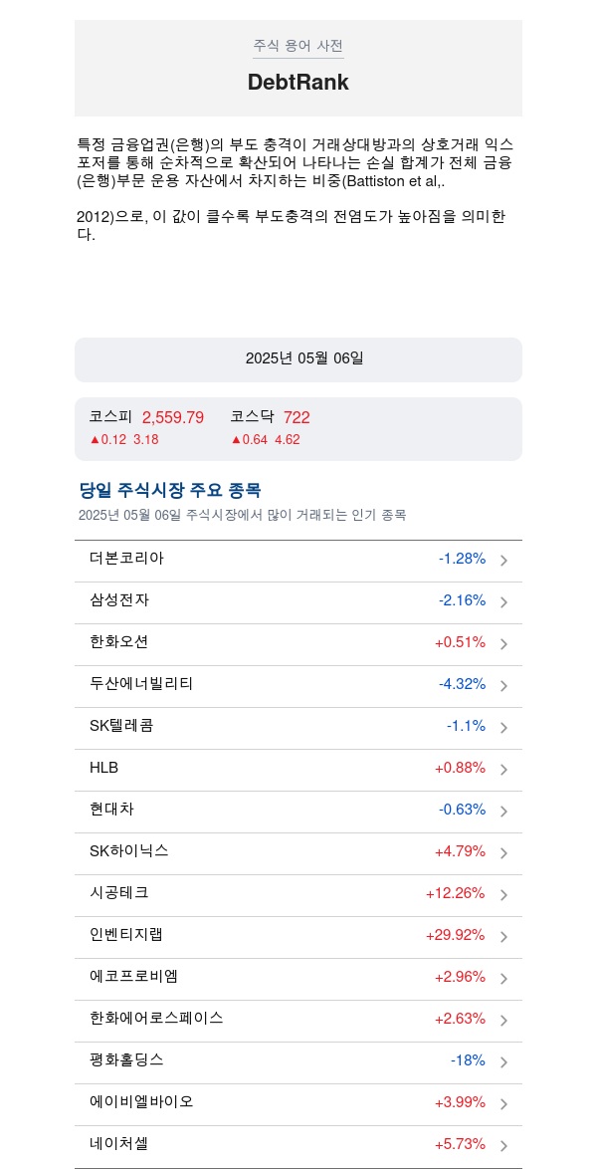The height and width of the screenshot is (1169, 597).
Task: Click the 코스닥 index value 722
Action: (x=297, y=417)
